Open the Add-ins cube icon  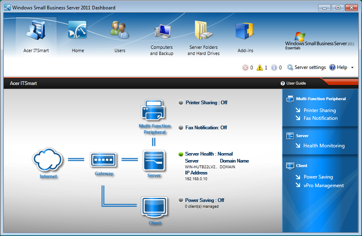point(245,31)
